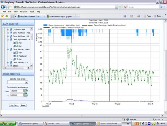167x126 pixels.
Task: Uncheck Demo Hydrometric Flow checkbox
Action: (17, 43)
